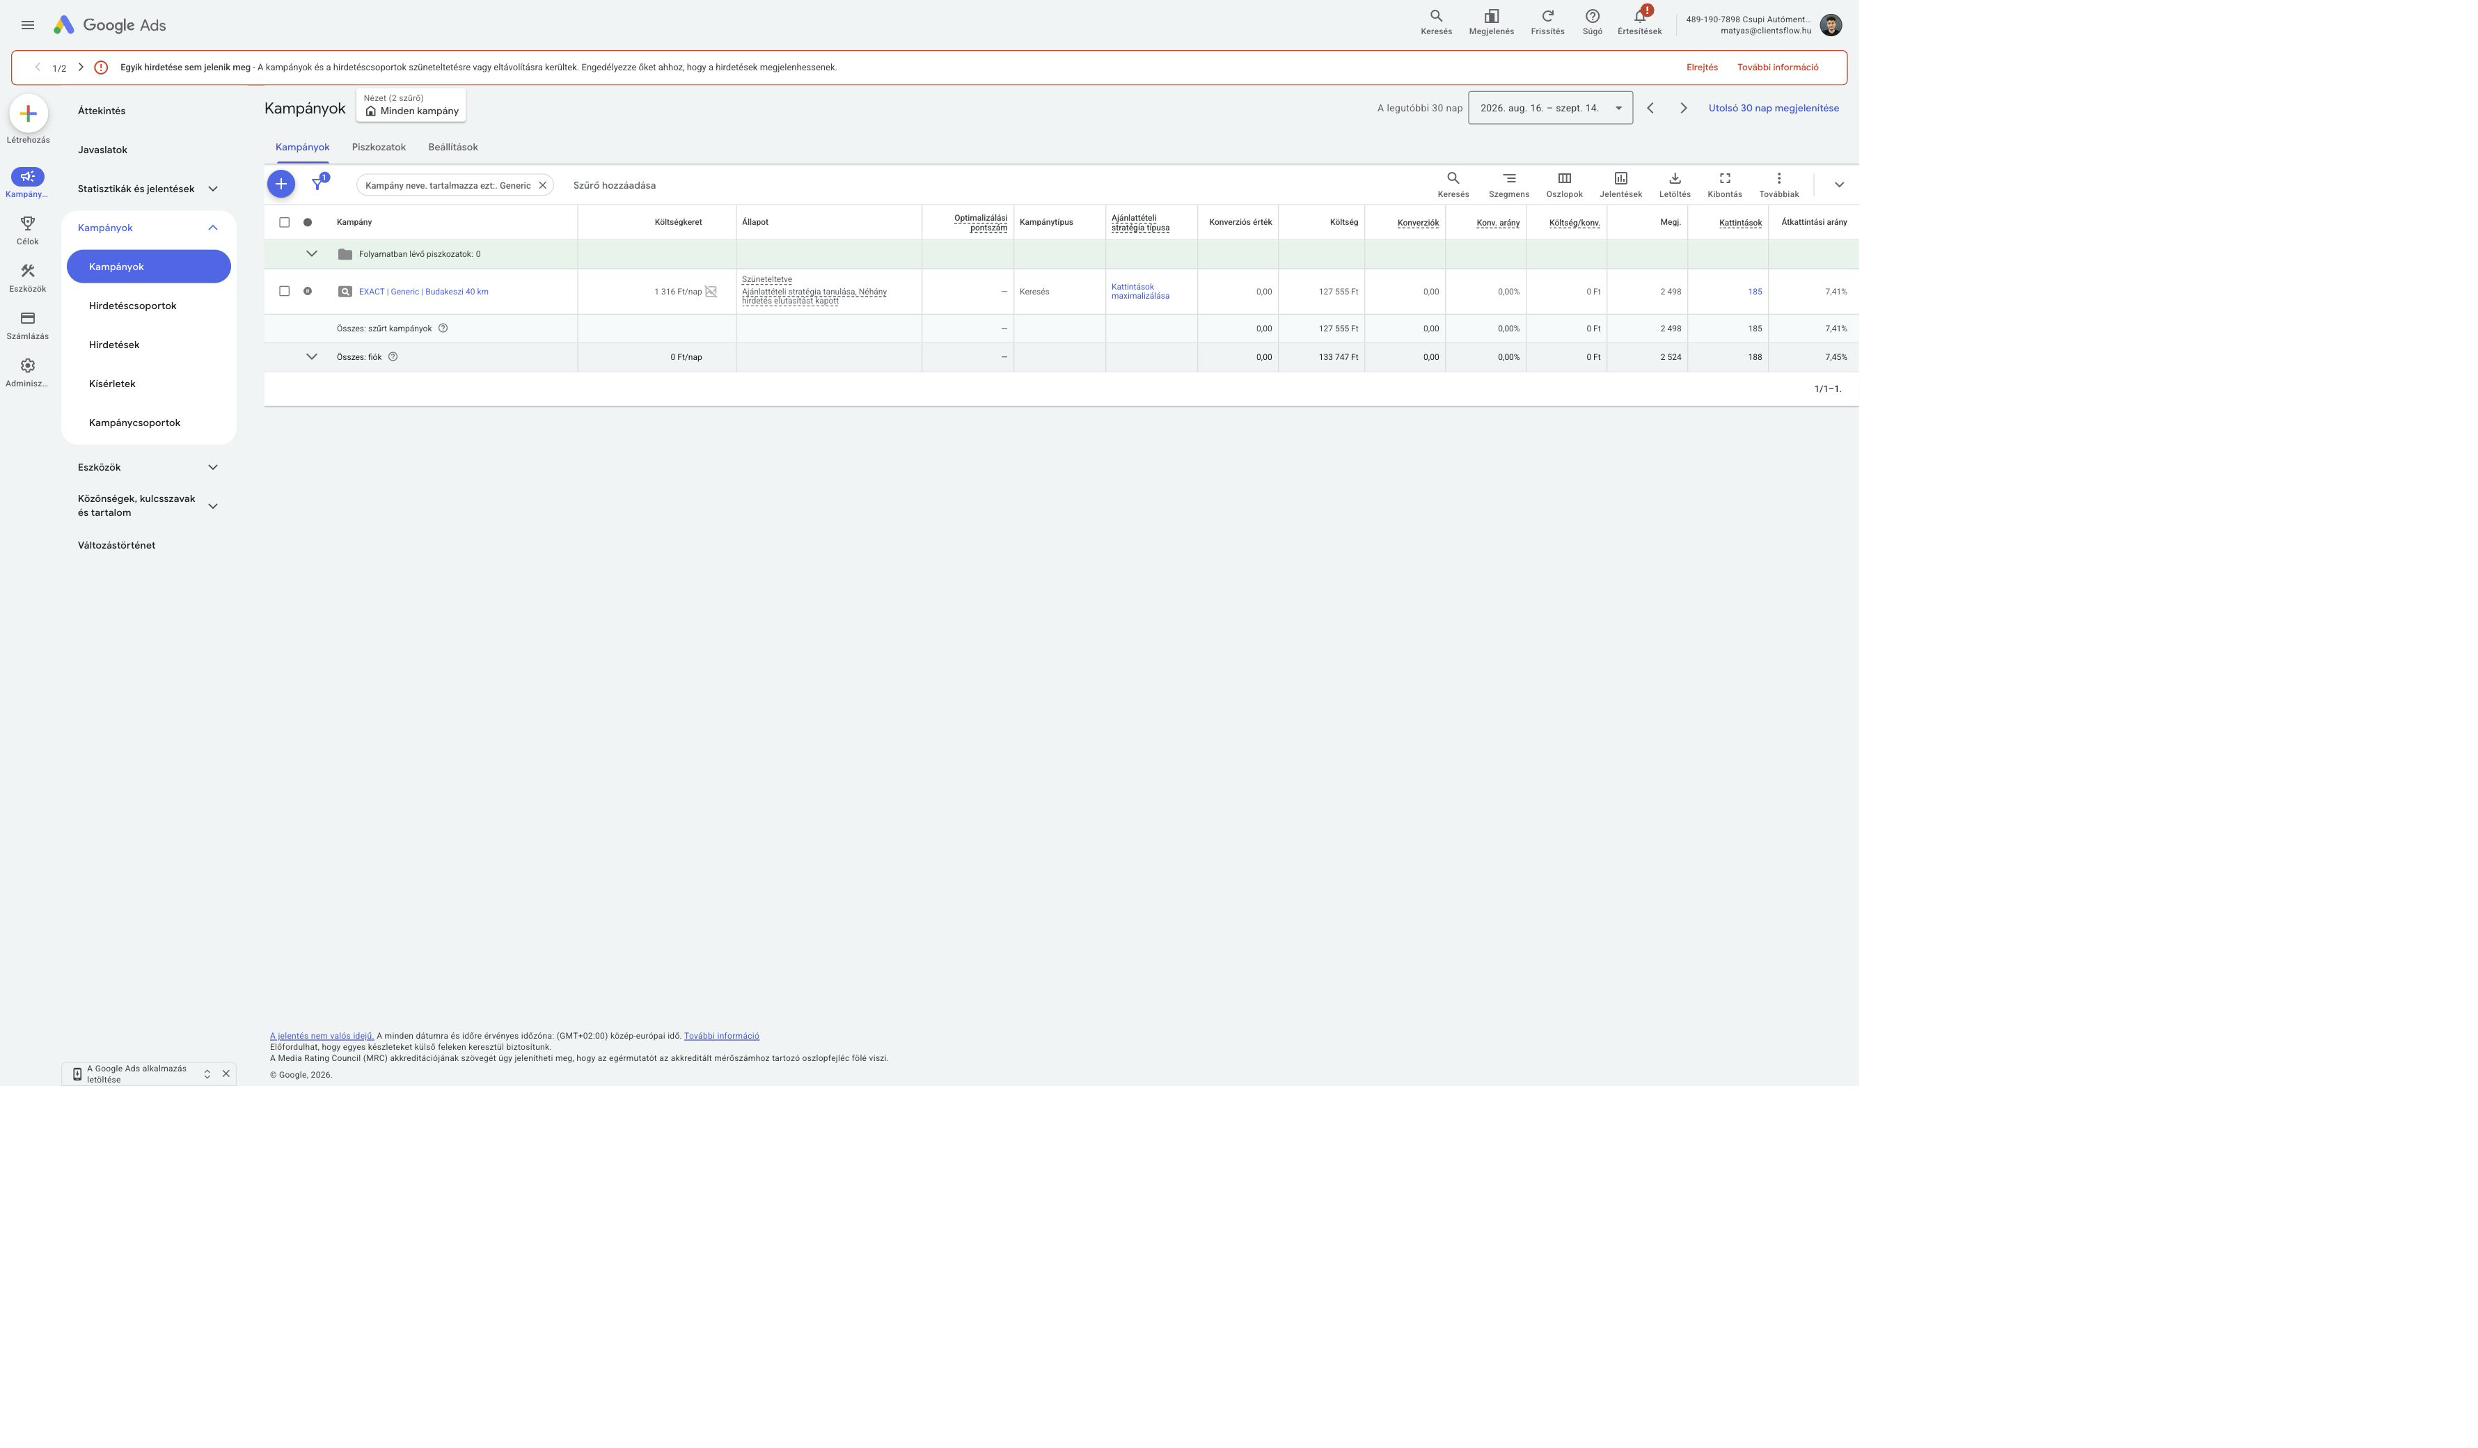Switch to the Beállítások tab
Image resolution: width=2478 pixels, height=1448 pixels.
452,147
